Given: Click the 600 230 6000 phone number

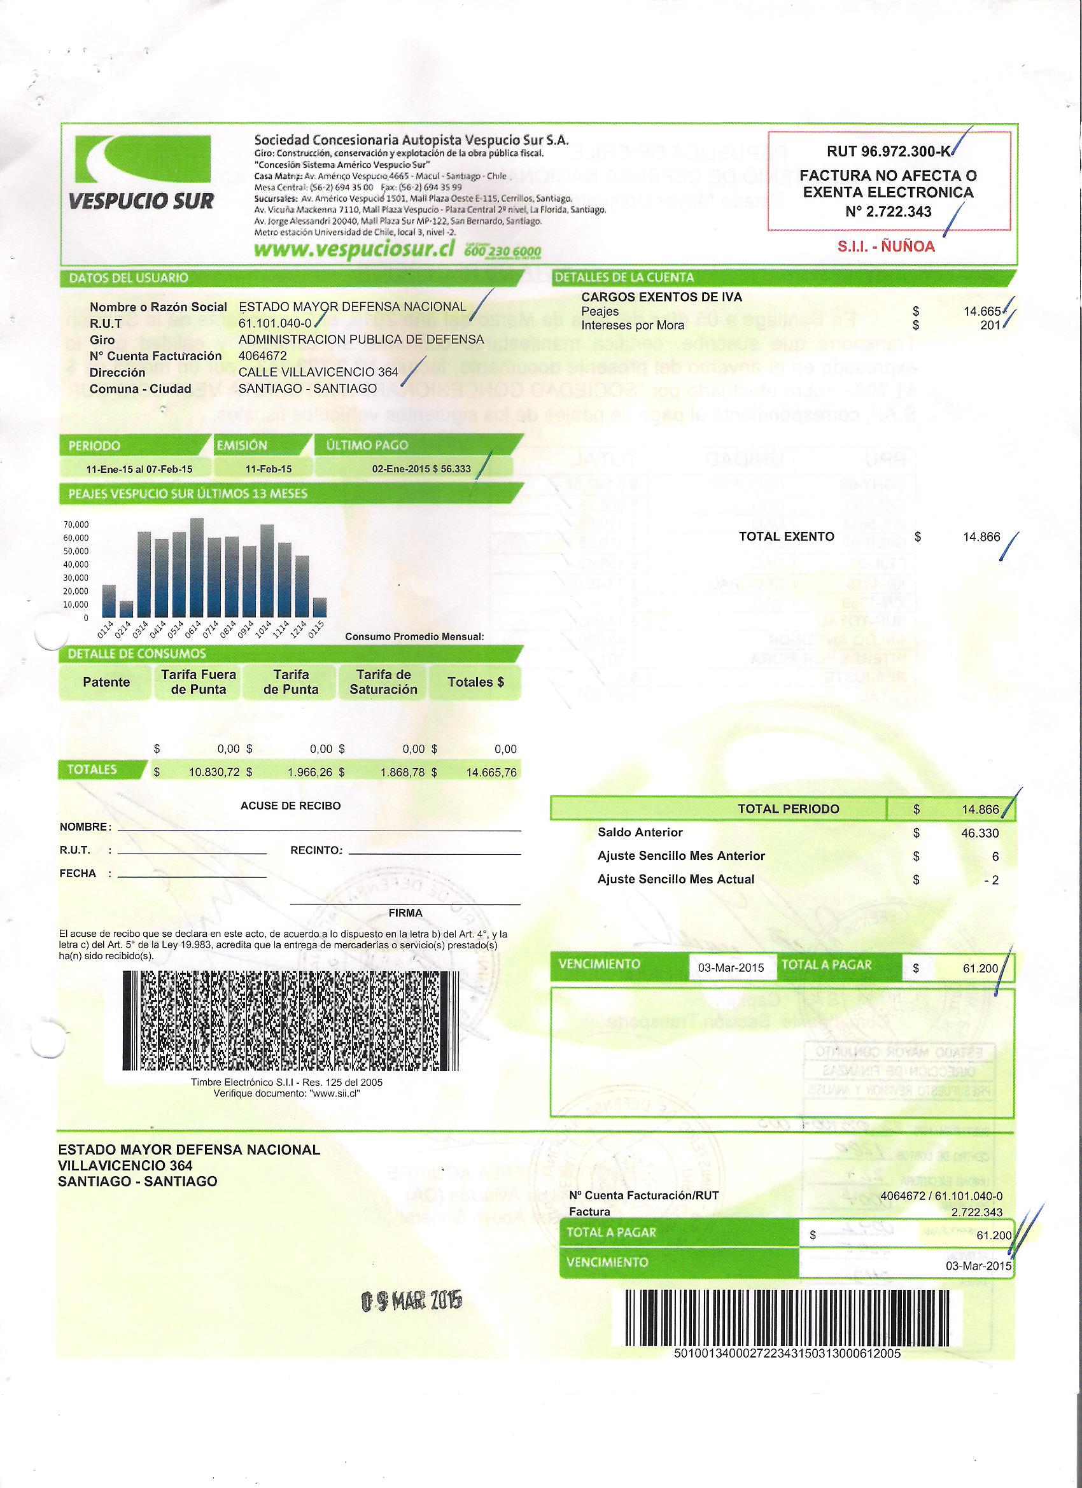Looking at the screenshot, I should pos(503,251).
